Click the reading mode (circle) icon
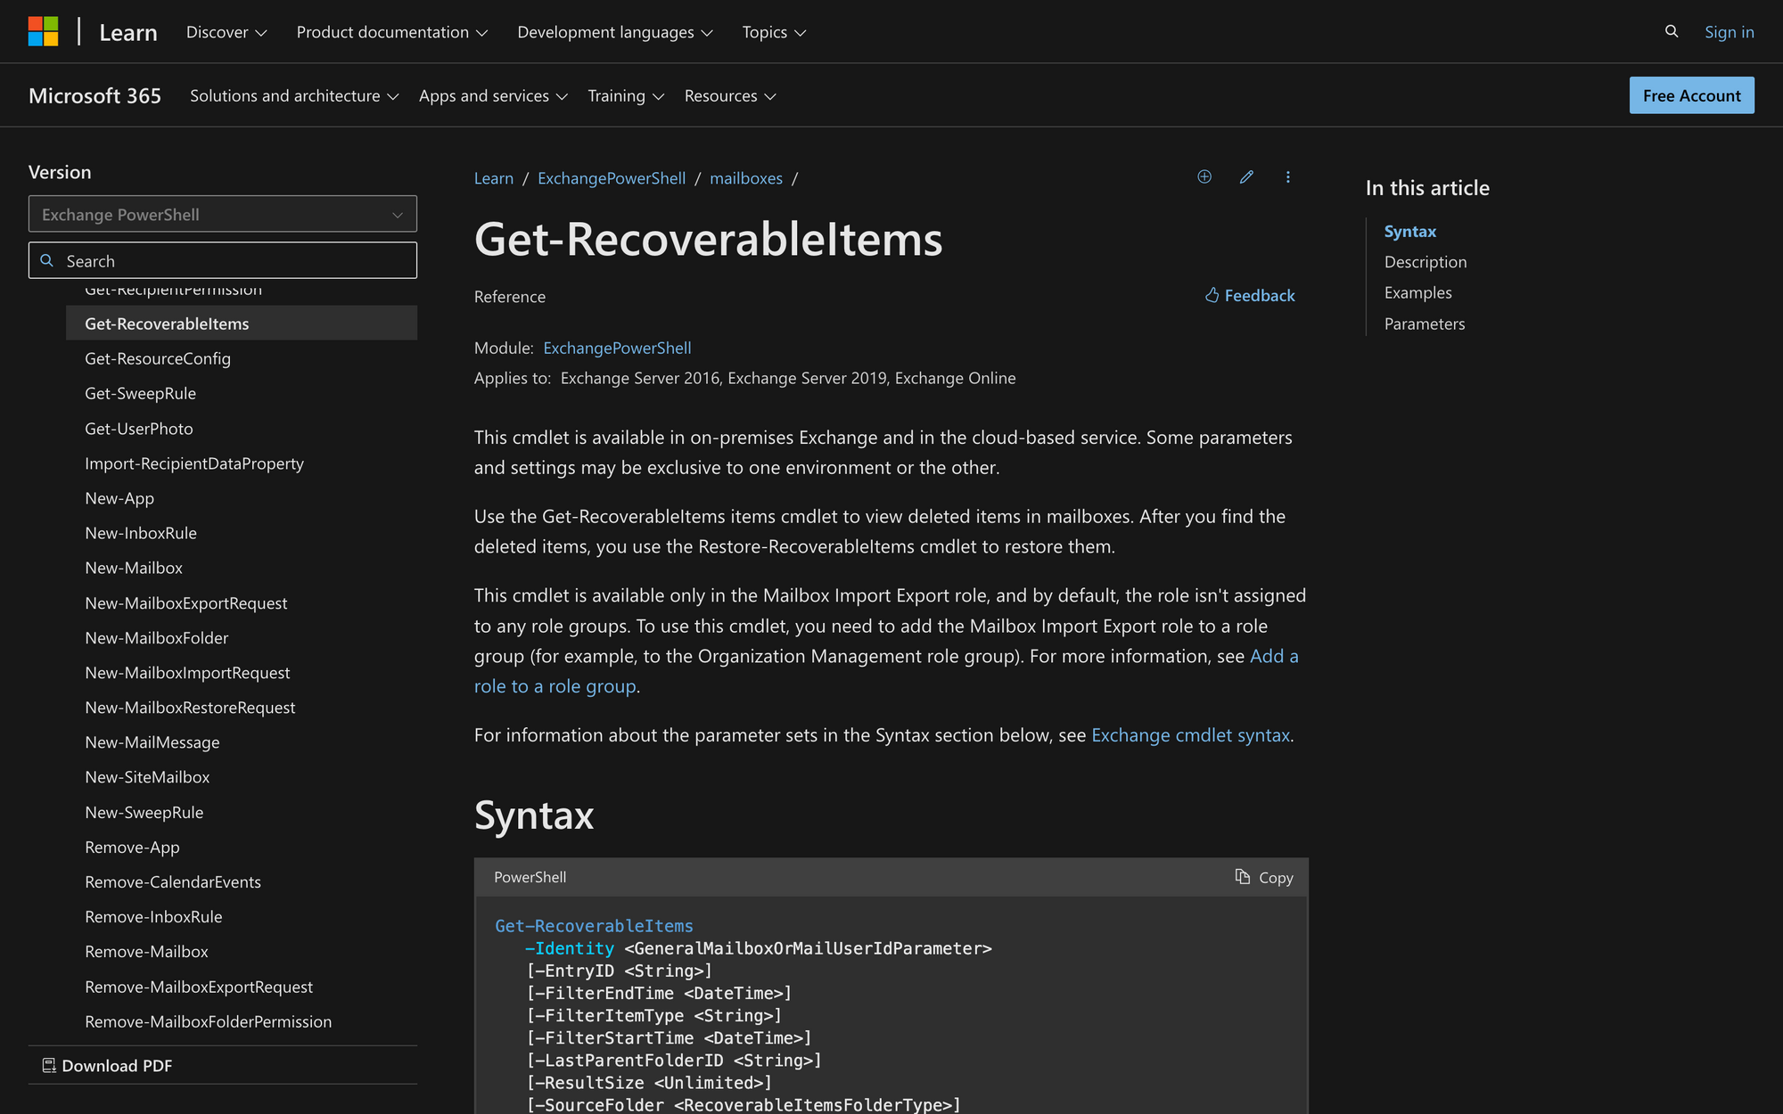The height and width of the screenshot is (1114, 1783). click(x=1204, y=177)
